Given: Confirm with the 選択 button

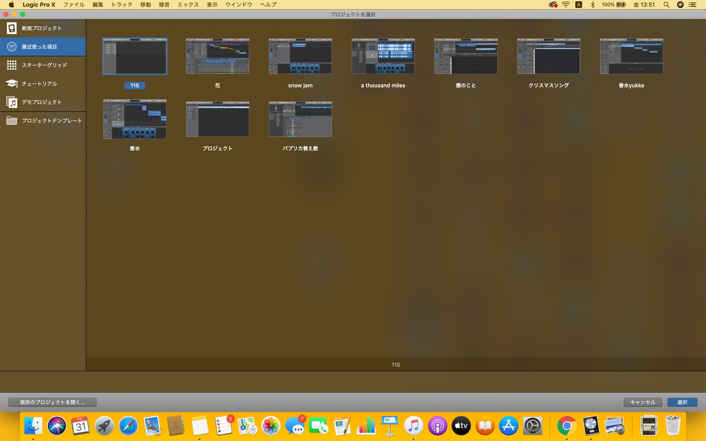Looking at the screenshot, I should [682, 402].
